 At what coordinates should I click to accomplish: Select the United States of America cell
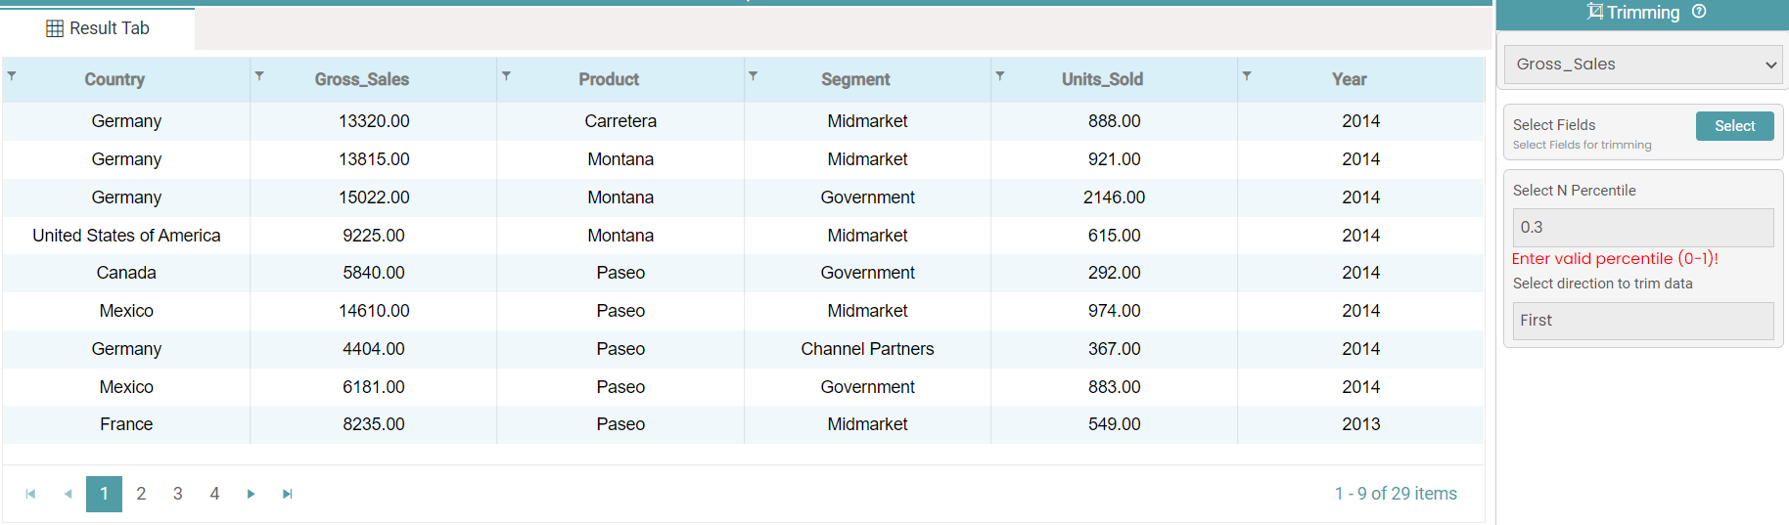[126, 236]
